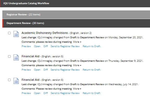150x100 pixels.
Task: Tick the Academic Dishonesty Definitions checkbox
Action: click(9, 33)
